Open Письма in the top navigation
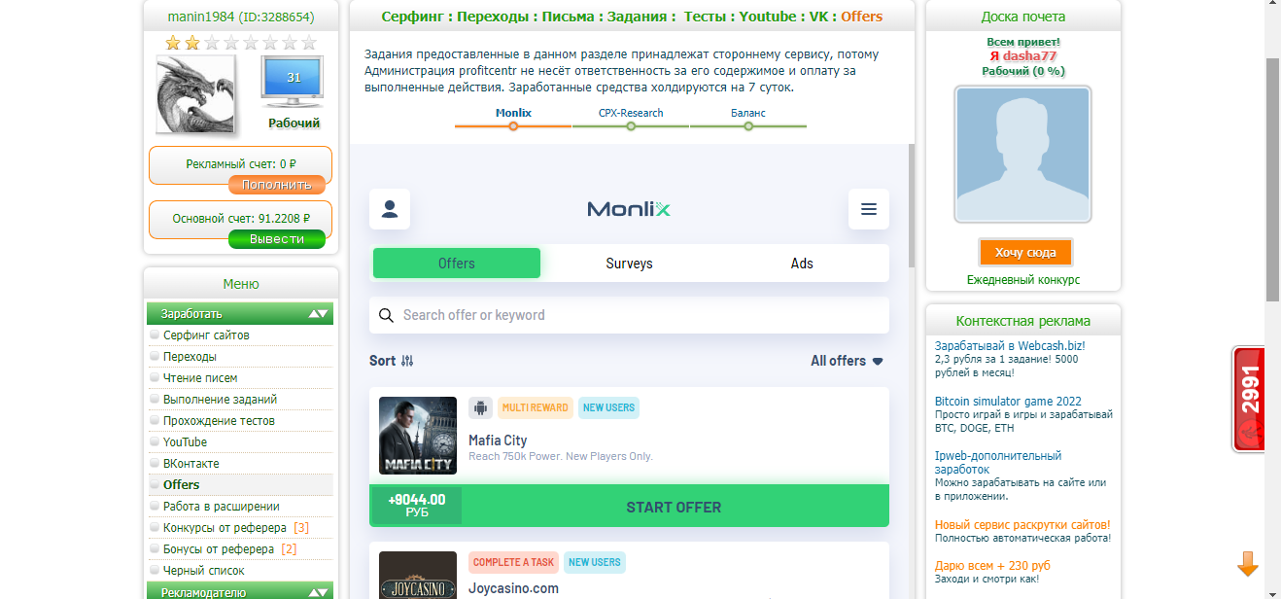This screenshot has height=599, width=1281. 569,17
